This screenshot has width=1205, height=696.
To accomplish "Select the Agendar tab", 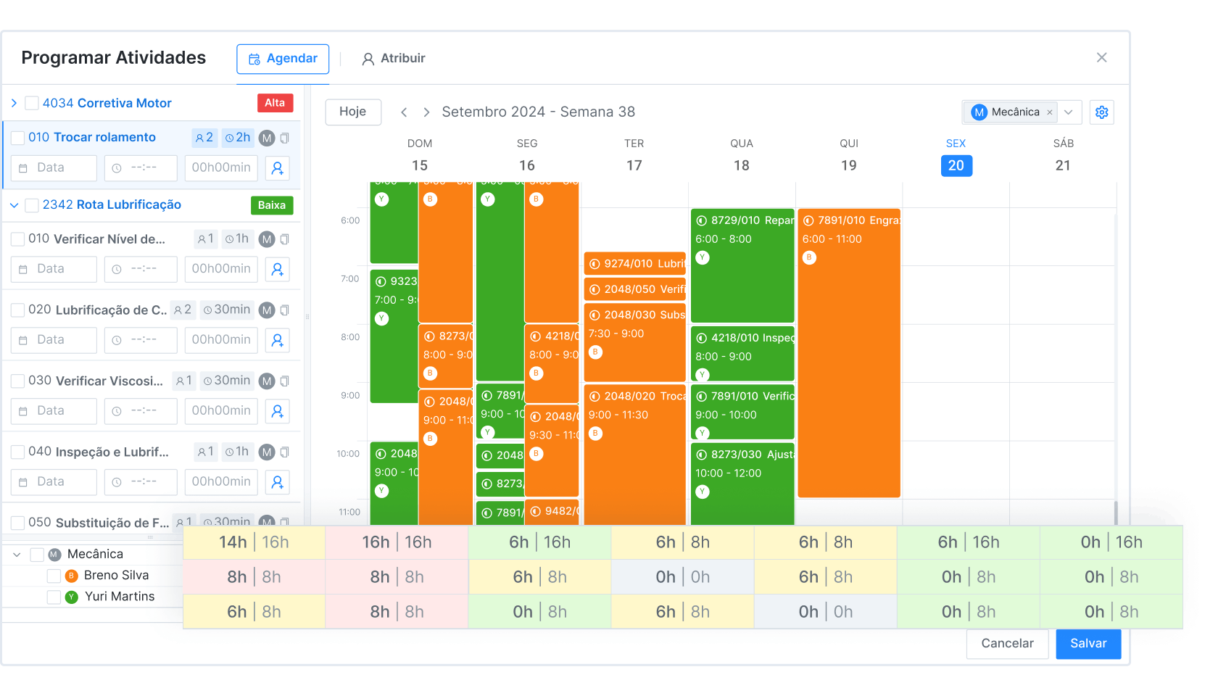I will click(x=283, y=58).
